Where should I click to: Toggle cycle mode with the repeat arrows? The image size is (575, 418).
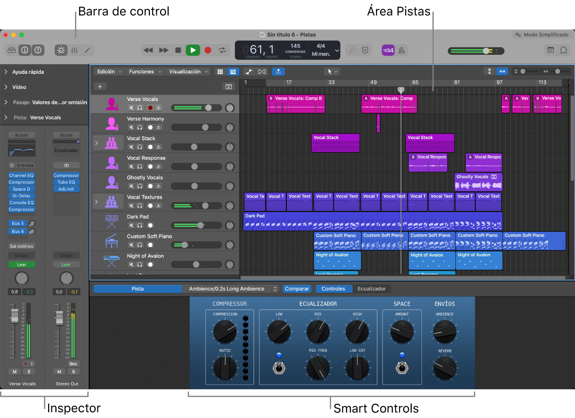pyautogui.click(x=222, y=50)
